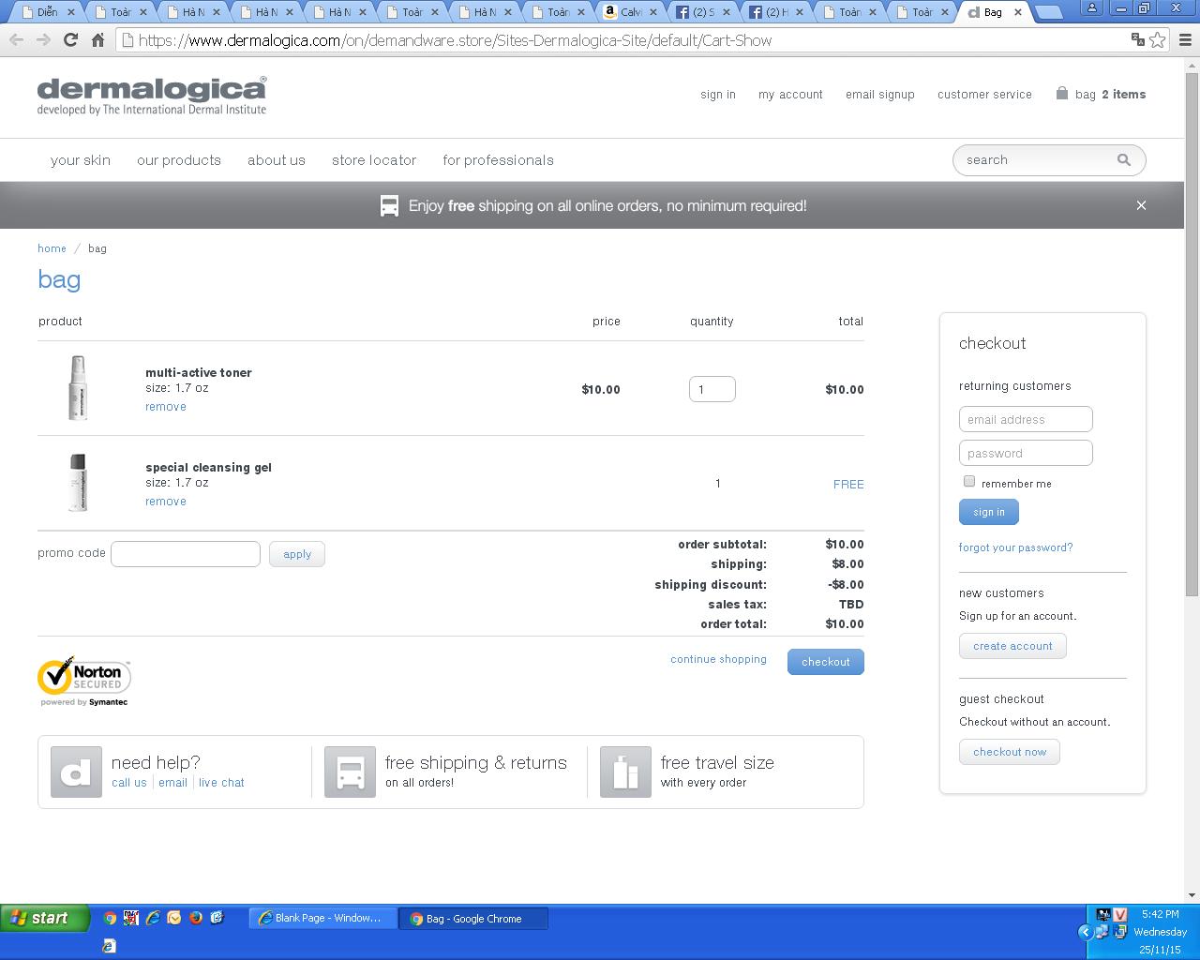Open the Chrome menu icon

click(1185, 40)
